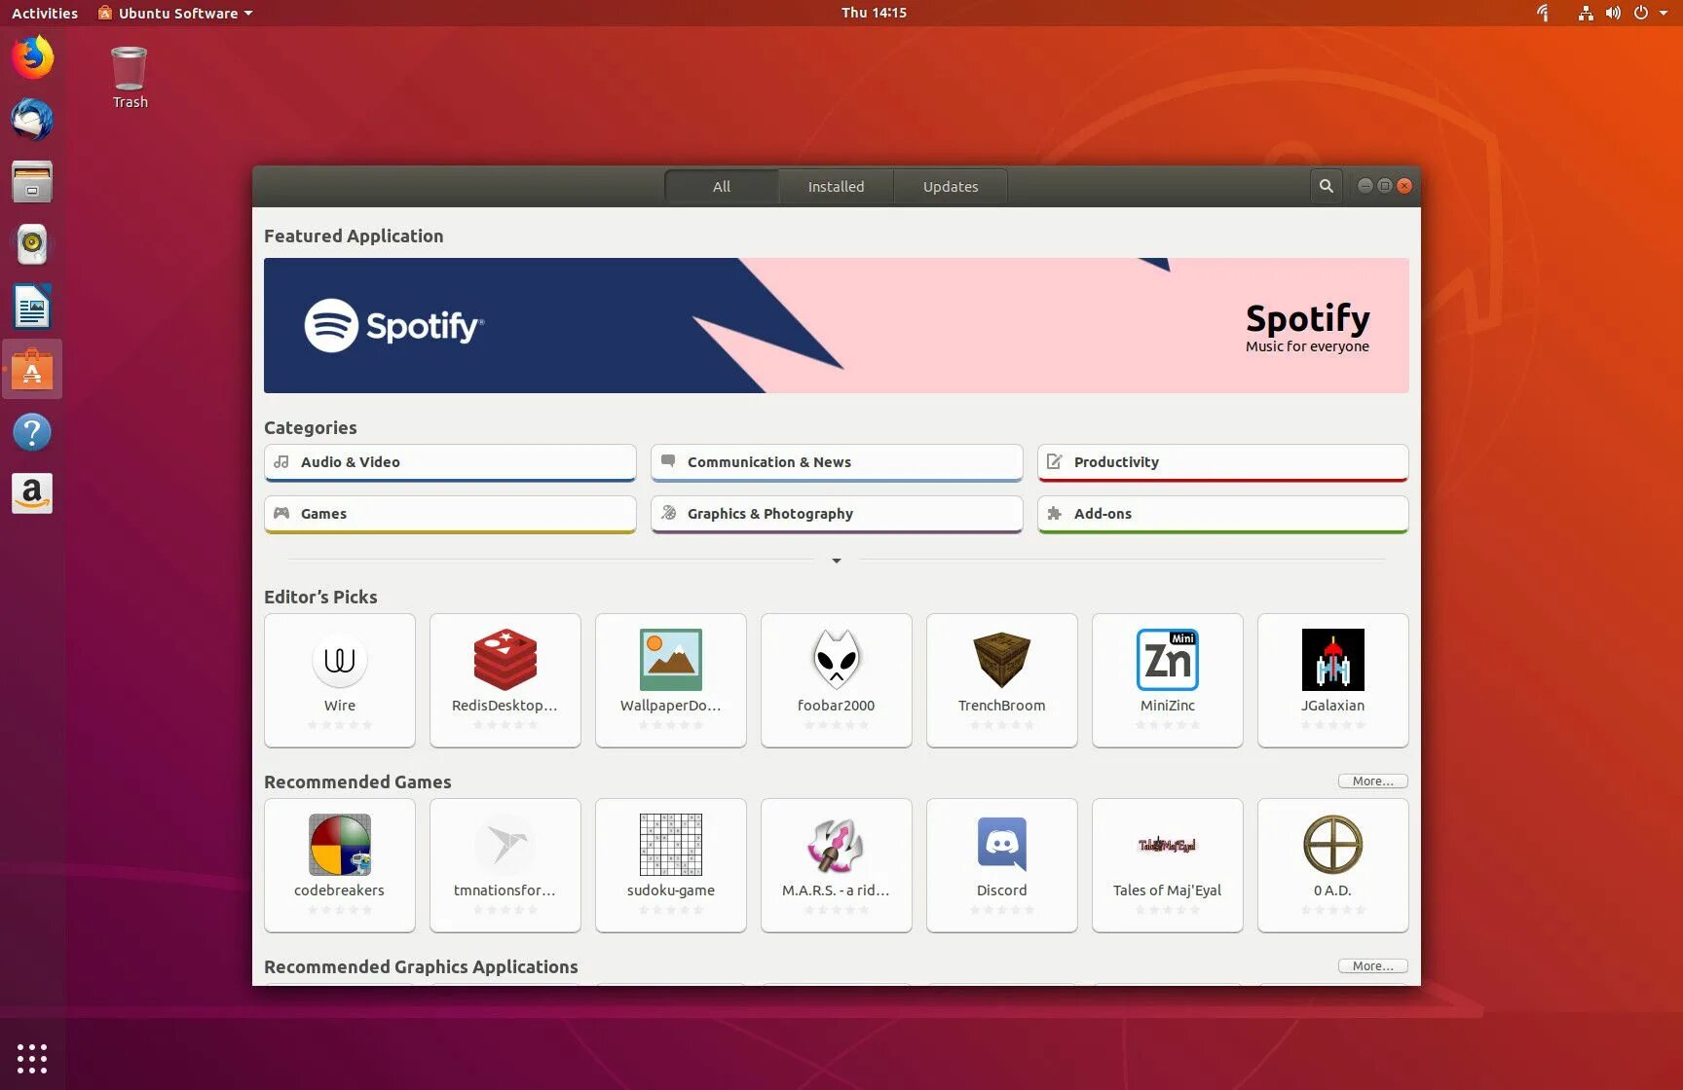Open the RedisDesktop app icon
Viewport: 1683px width, 1090px height.
pyautogui.click(x=505, y=659)
